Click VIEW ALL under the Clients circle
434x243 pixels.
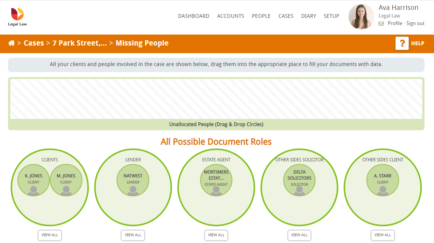point(49,235)
